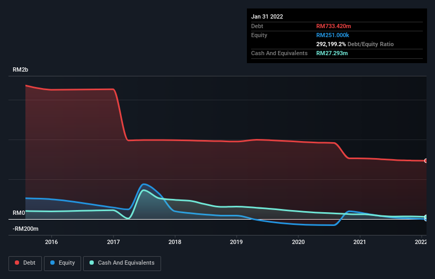Click the 2019 x-axis label
The image size is (435, 279).
point(236,242)
